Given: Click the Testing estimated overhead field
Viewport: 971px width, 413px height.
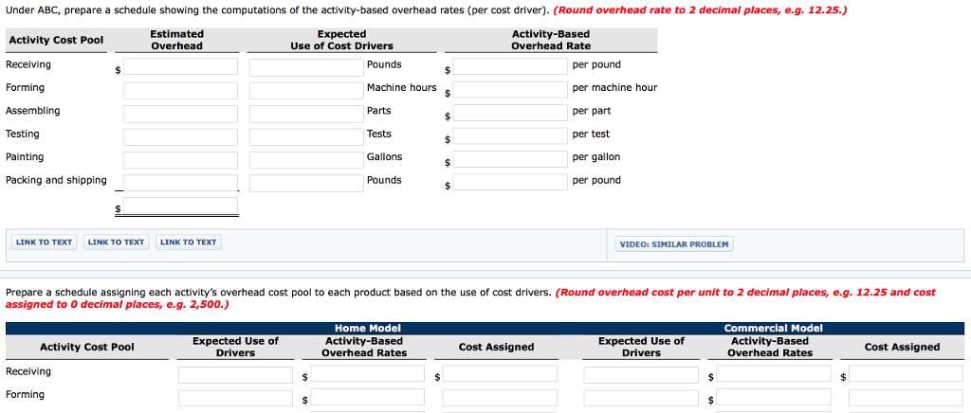Looking at the screenshot, I should (x=180, y=136).
